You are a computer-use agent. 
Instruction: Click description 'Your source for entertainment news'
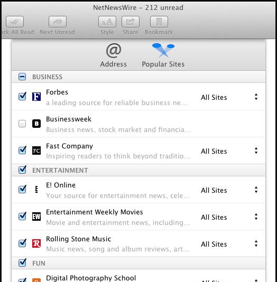[x=118, y=196]
